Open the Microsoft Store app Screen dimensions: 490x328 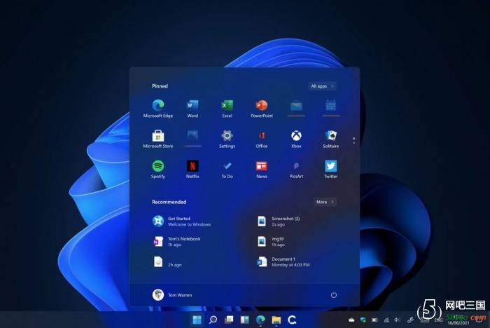[157, 139]
